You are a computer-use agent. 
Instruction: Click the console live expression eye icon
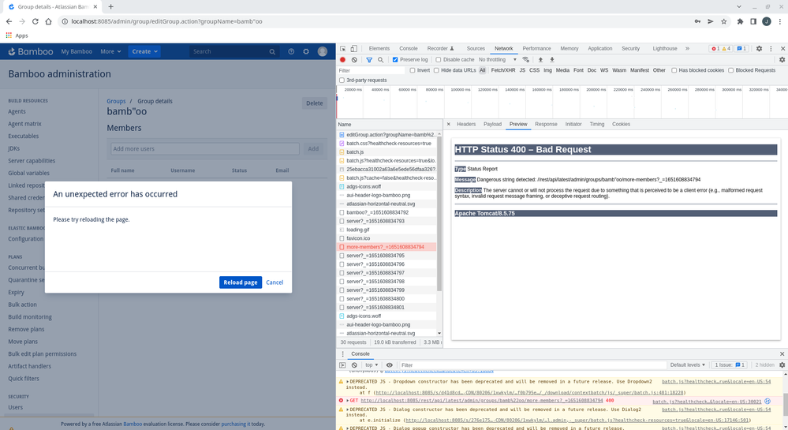click(x=390, y=365)
